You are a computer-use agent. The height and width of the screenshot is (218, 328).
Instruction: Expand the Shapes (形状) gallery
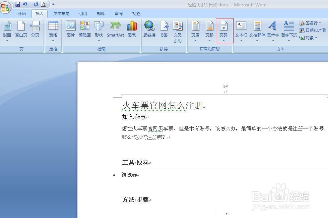coord(99,32)
